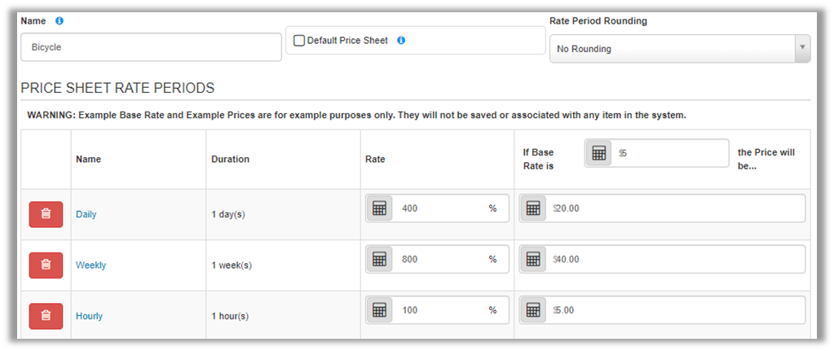This screenshot has width=834, height=351.
Task: Open the Weekly rate period link
Action: tap(90, 265)
